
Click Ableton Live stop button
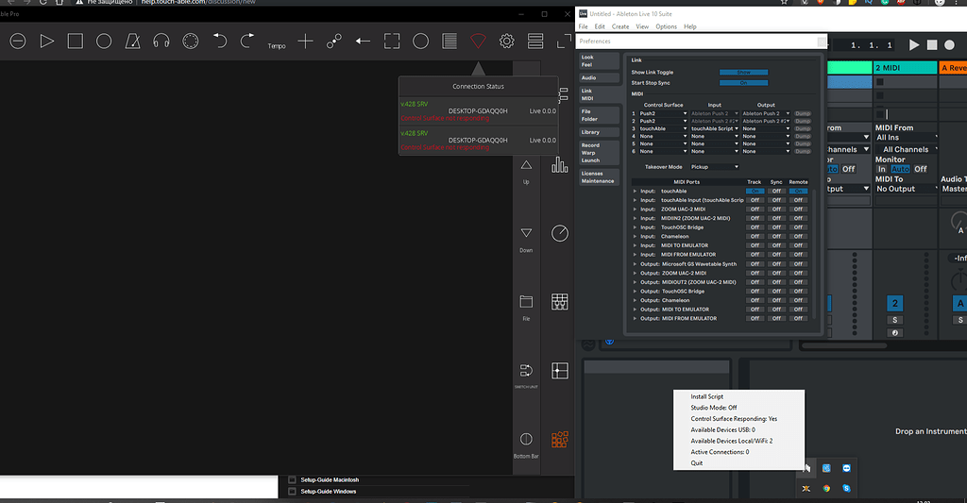[932, 45]
